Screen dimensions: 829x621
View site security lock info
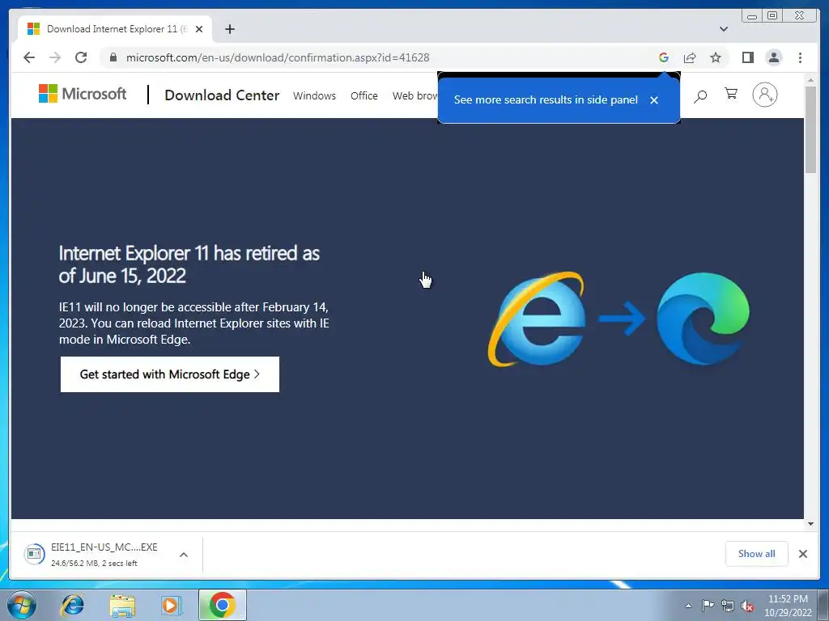point(113,57)
